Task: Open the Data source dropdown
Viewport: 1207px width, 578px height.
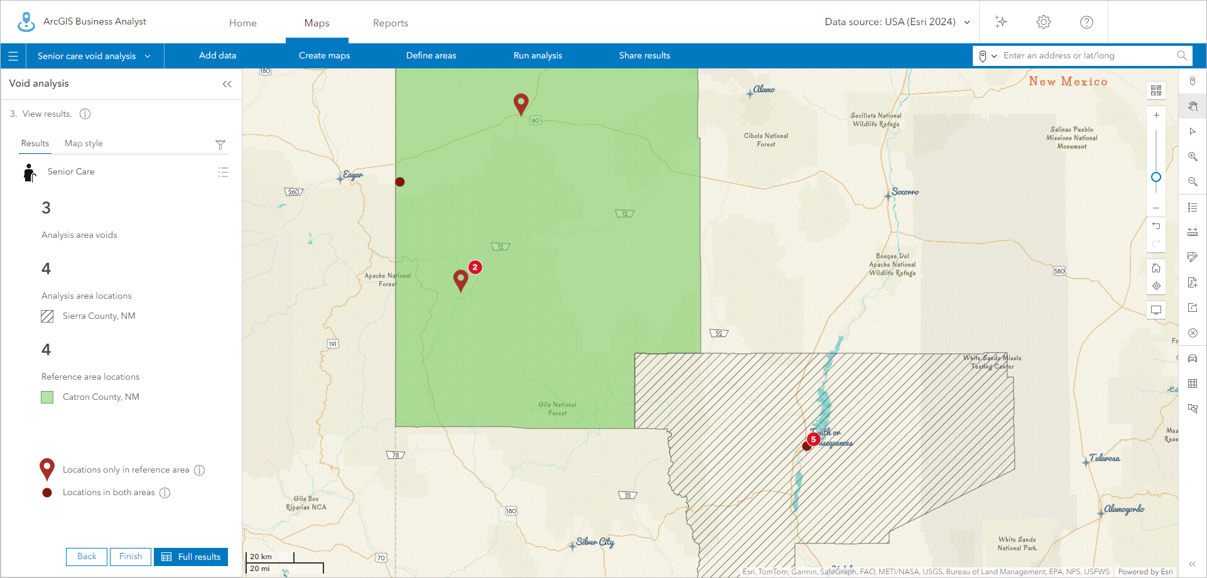Action: [x=897, y=22]
